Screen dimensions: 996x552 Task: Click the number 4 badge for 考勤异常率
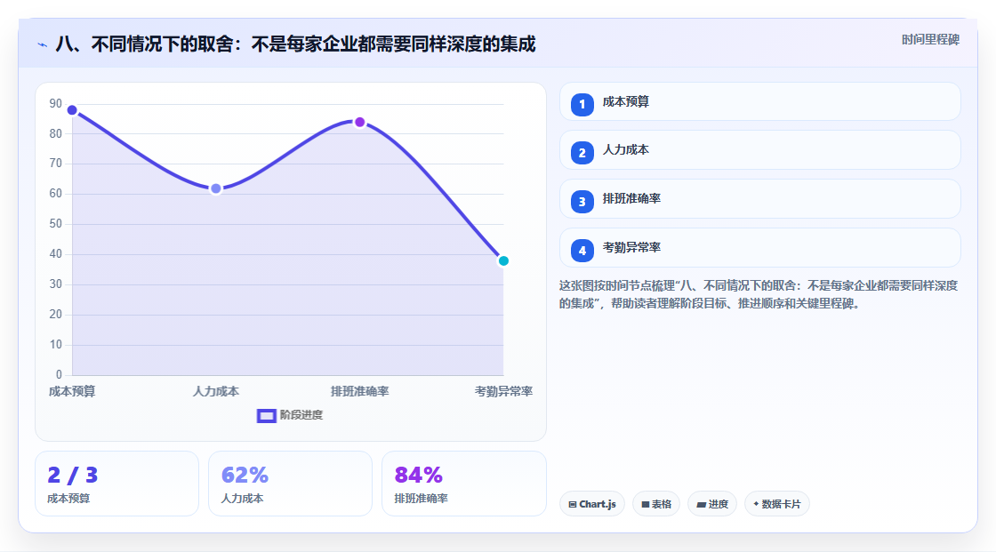point(582,251)
